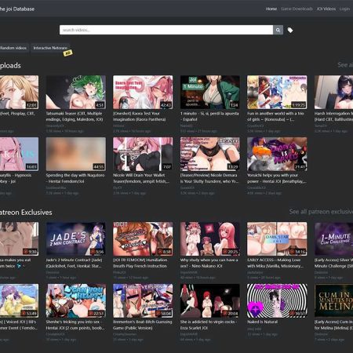Click the 'Naked is Natural' video title
Image resolution: width=353 pixels, height=353 pixels.
pos(262,322)
